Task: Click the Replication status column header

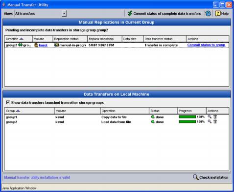Action: [x=70, y=39]
